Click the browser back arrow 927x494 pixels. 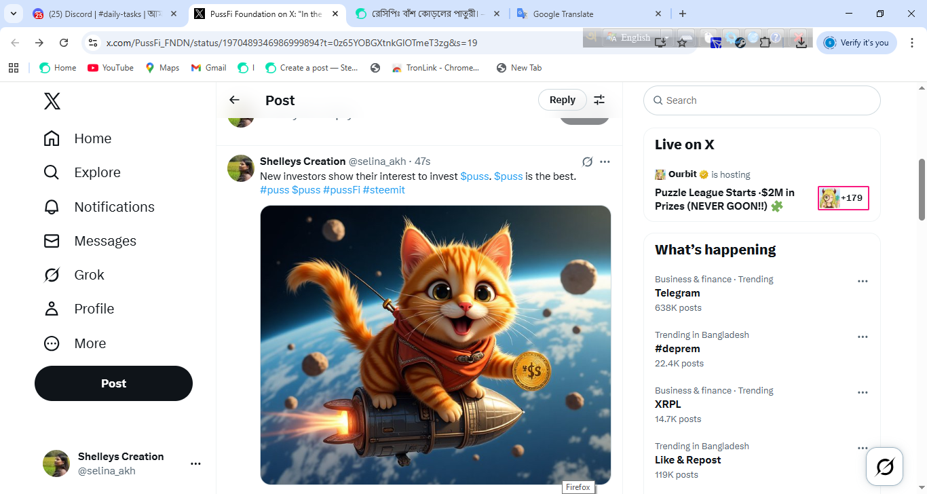pos(15,43)
